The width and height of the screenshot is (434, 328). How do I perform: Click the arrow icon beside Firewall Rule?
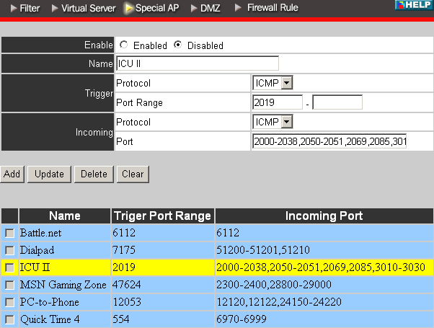pos(239,9)
